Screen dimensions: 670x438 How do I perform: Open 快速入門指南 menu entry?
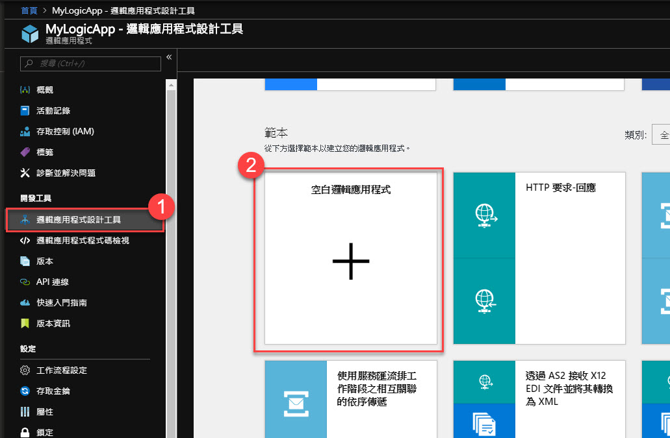(x=62, y=303)
